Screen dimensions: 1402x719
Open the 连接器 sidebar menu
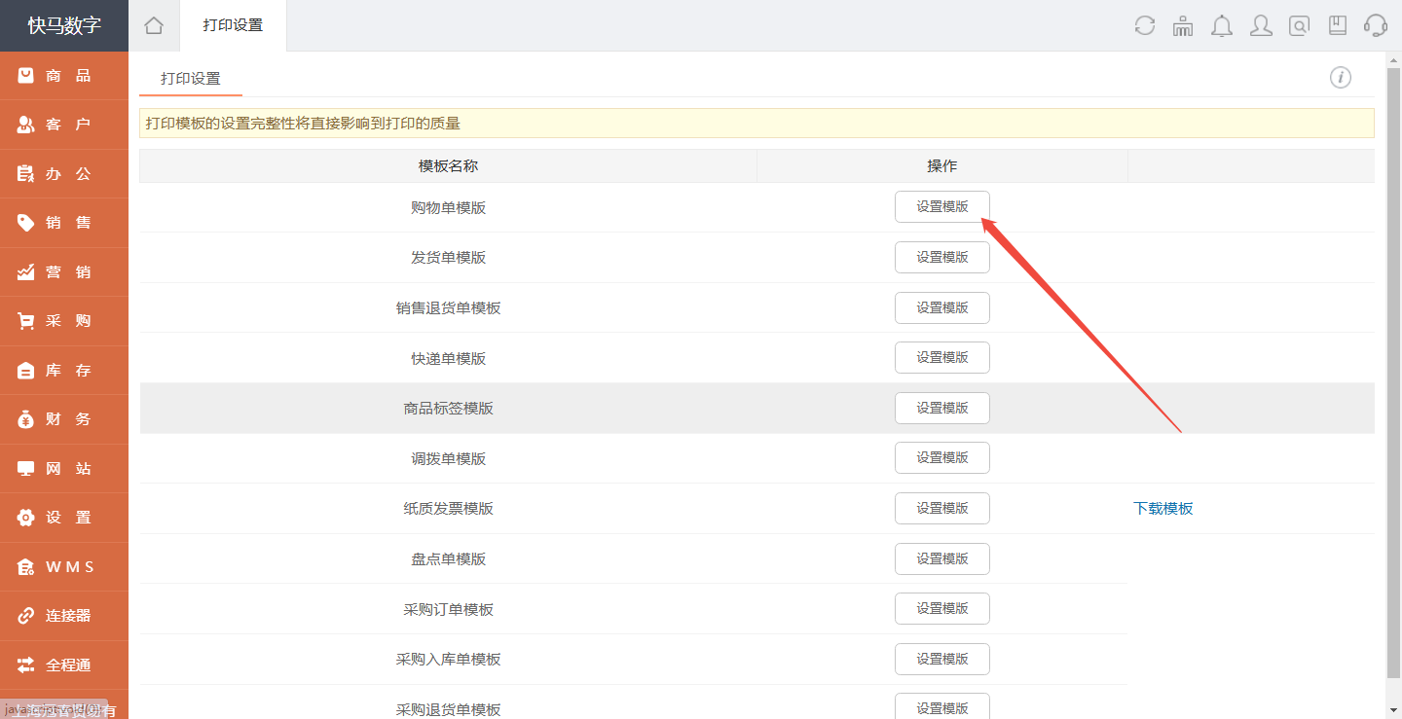point(64,616)
